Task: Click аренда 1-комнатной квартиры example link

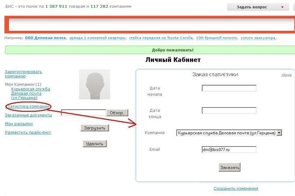Action: (97, 38)
